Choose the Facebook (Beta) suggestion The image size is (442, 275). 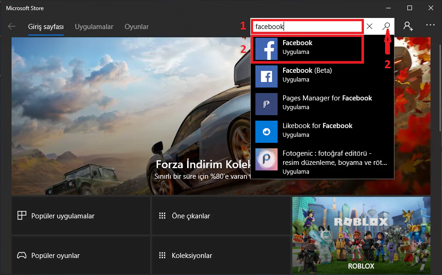(x=307, y=75)
